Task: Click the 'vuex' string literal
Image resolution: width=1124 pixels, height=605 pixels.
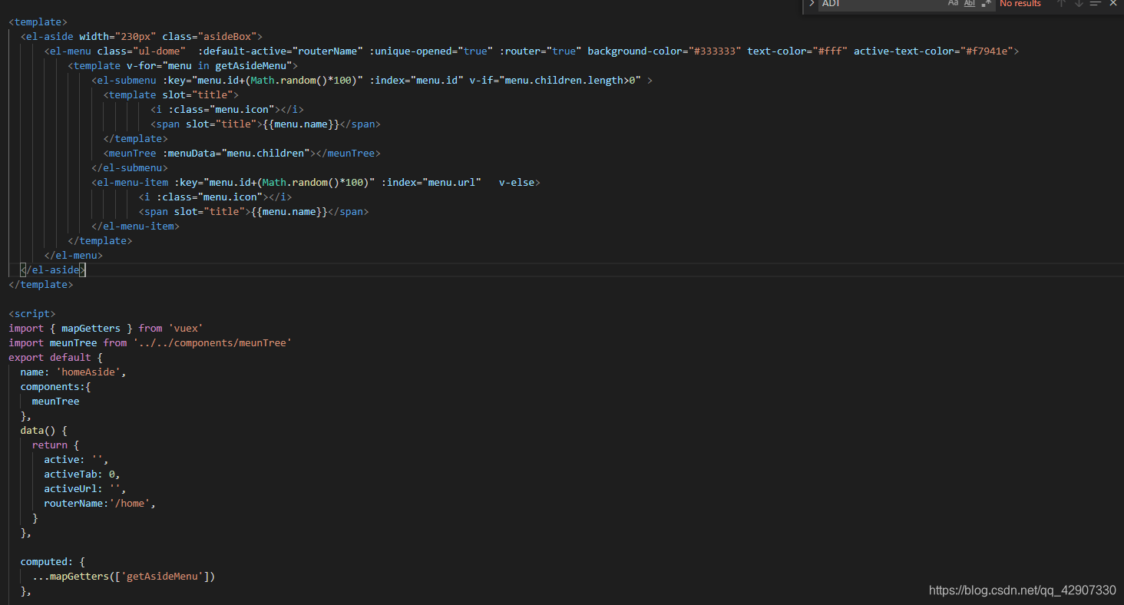Action: click(186, 328)
